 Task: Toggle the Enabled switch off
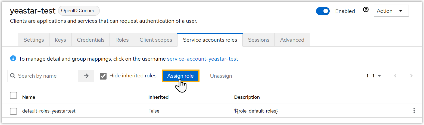[x=323, y=11]
